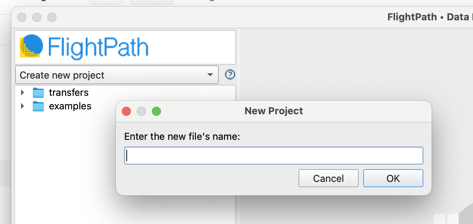The height and width of the screenshot is (224, 473).
Task: Focus the new file's name text field
Action: (274, 156)
